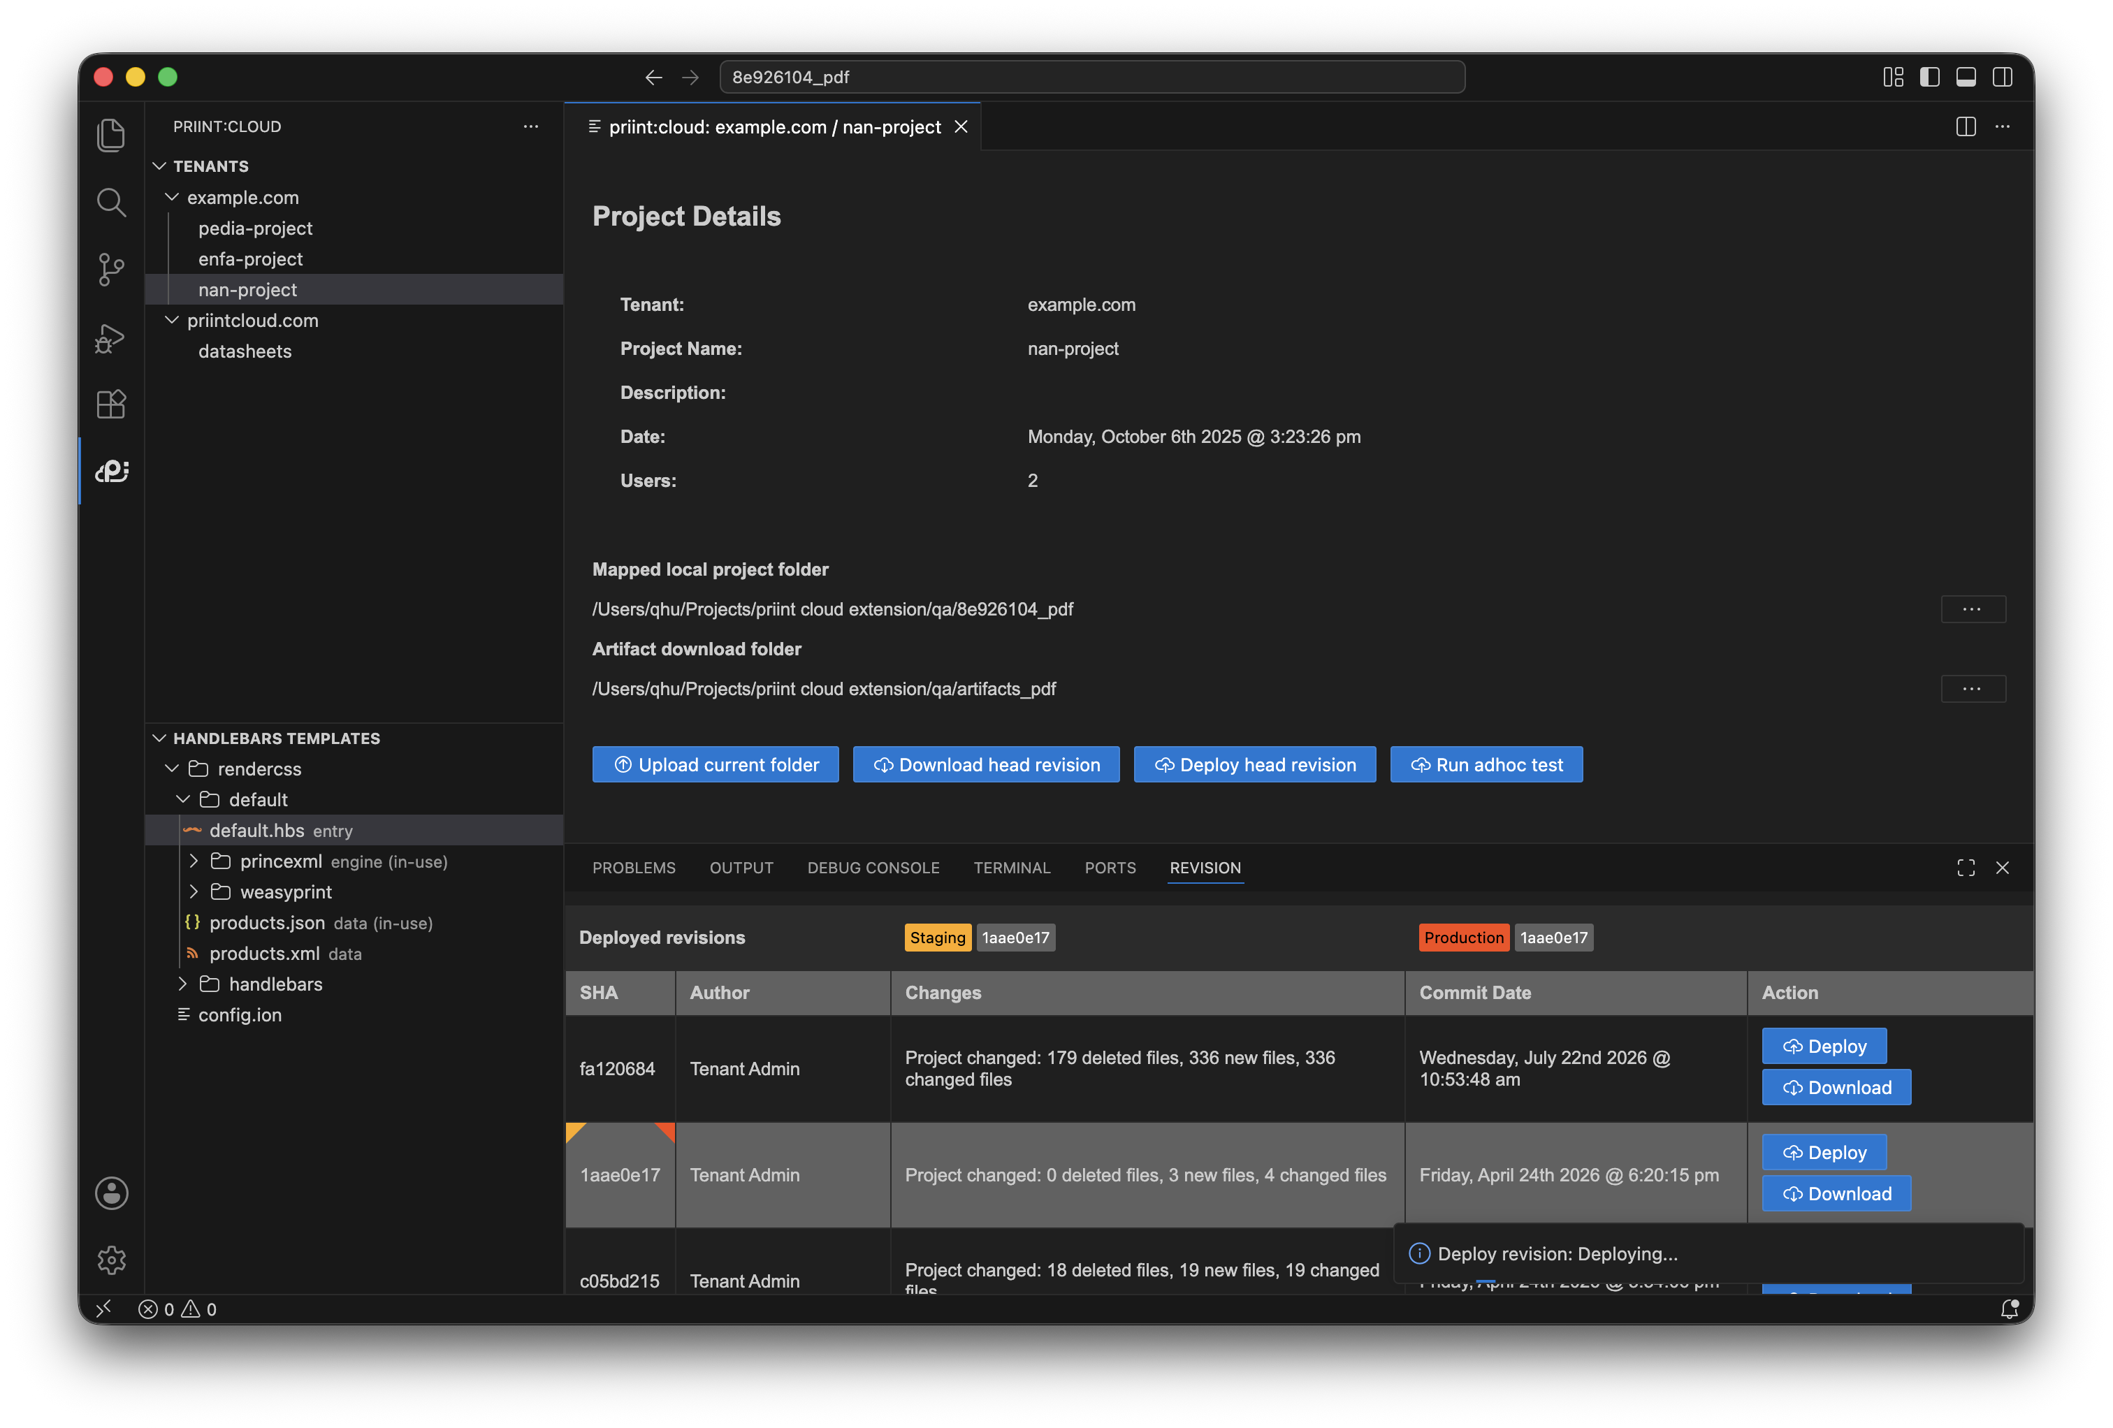The width and height of the screenshot is (2113, 1428).
Task: Click Download head revision button
Action: point(987,764)
